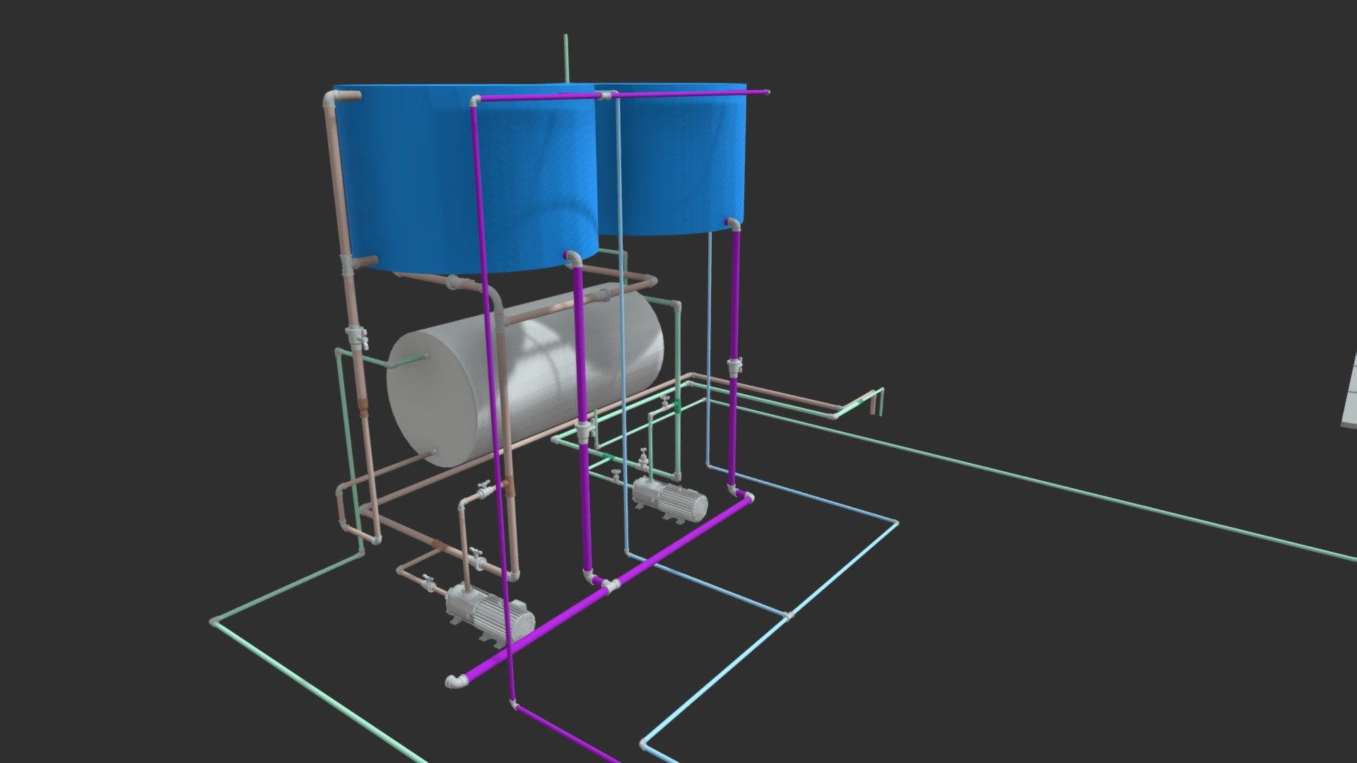The height and width of the screenshot is (763, 1357).
Task: Select the rear electric pump motor
Action: [670, 499]
